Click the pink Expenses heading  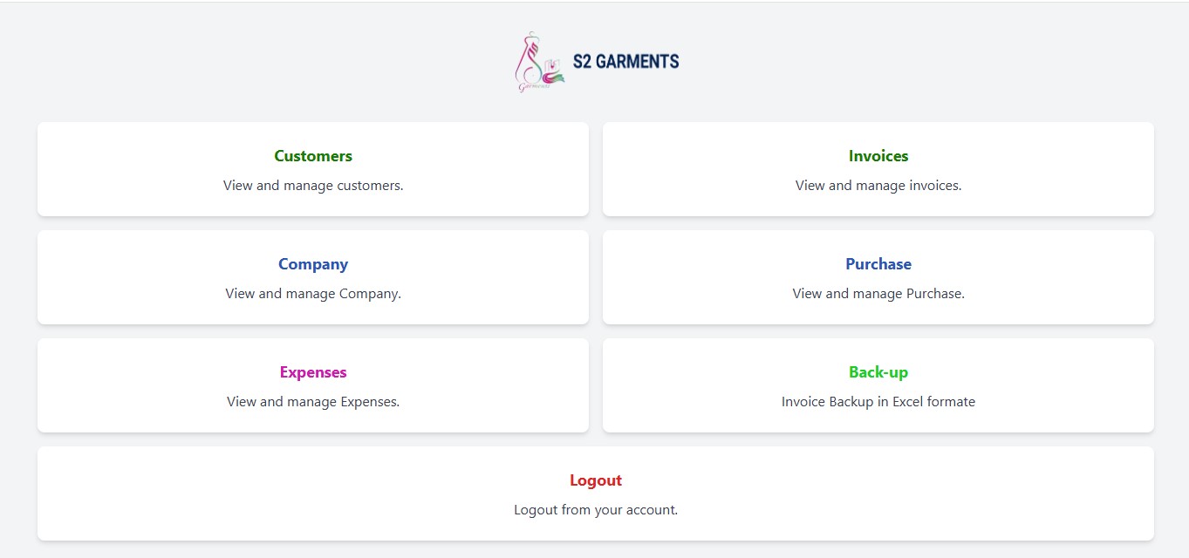click(x=312, y=372)
